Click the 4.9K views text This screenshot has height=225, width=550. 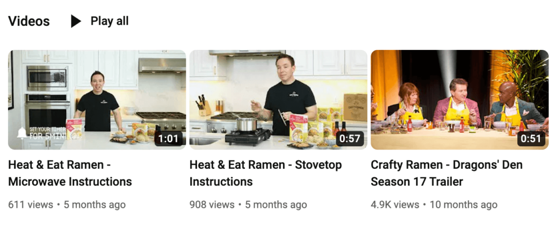pos(395,205)
